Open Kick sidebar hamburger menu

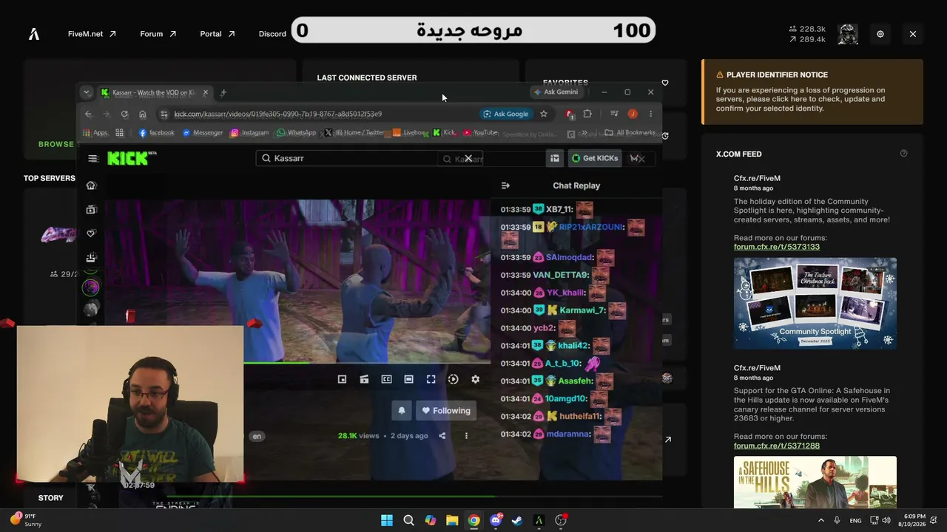point(92,158)
